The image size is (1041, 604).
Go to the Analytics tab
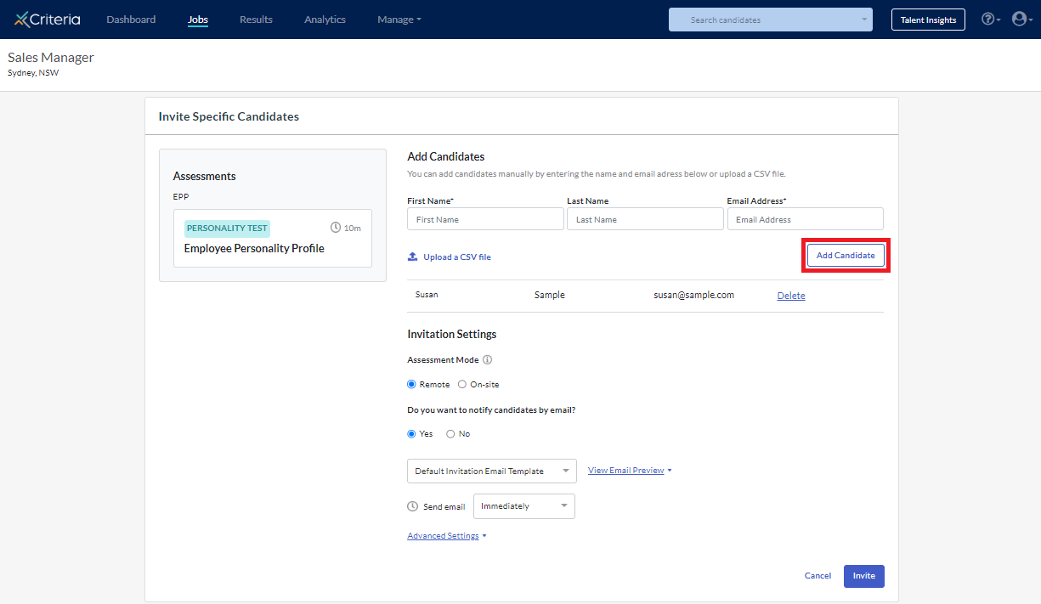point(325,20)
